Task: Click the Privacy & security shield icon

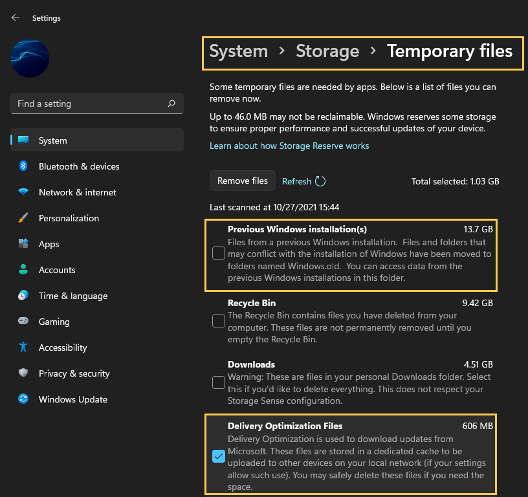Action: click(x=23, y=373)
